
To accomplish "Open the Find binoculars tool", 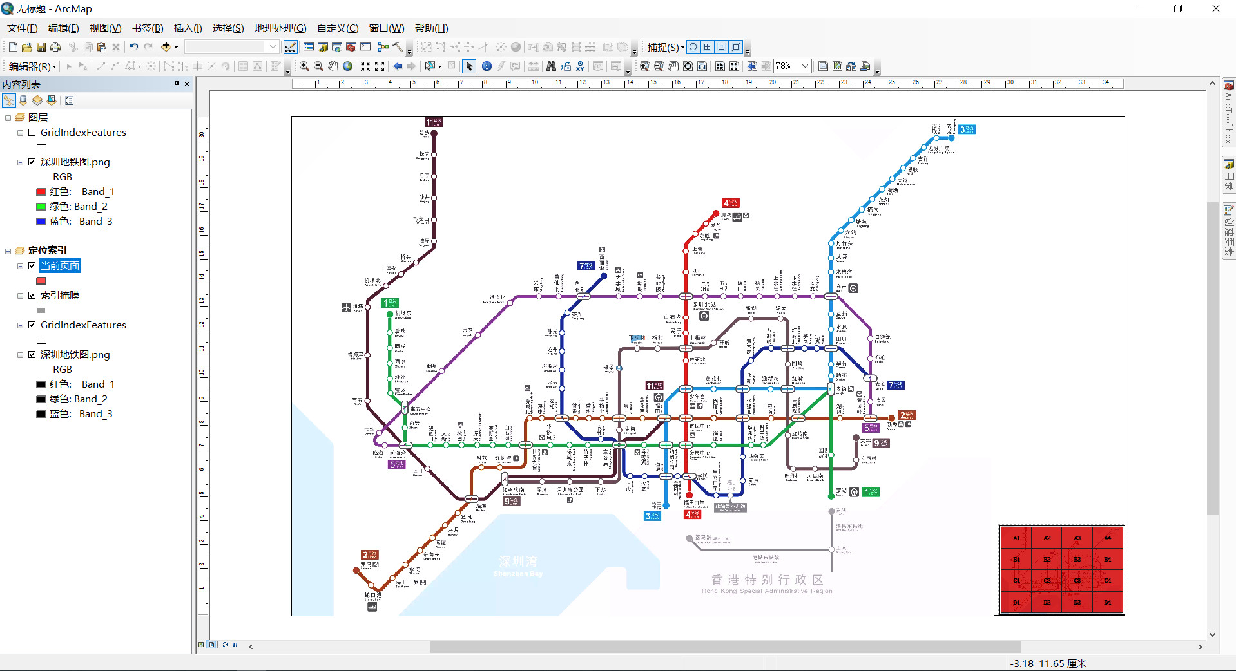I will pos(551,66).
